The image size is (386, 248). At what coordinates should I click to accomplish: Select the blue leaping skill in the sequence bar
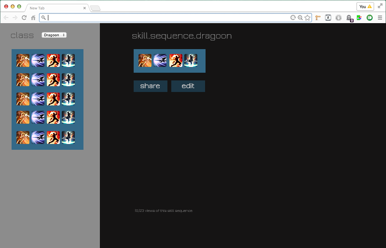[191, 61]
